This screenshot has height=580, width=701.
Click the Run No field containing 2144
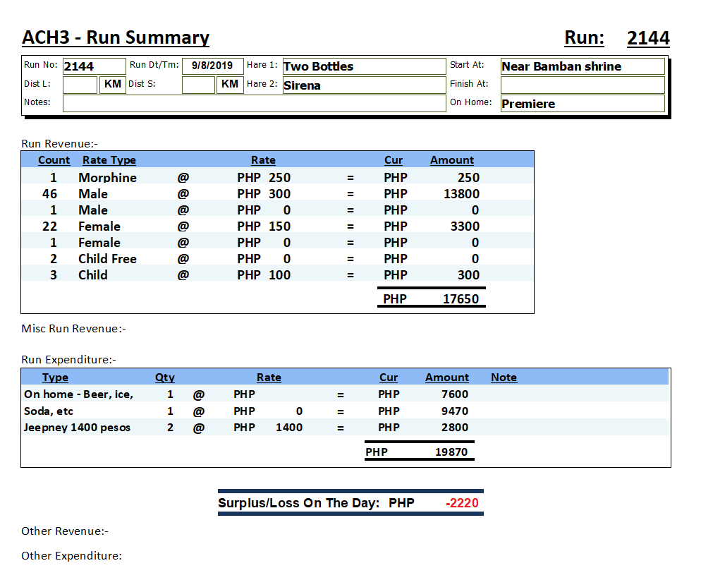[94, 66]
